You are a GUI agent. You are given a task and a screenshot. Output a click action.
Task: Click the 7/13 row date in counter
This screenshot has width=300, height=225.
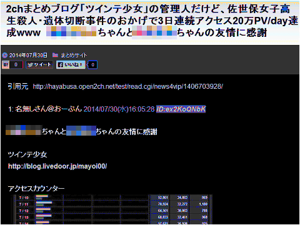tap(24, 217)
